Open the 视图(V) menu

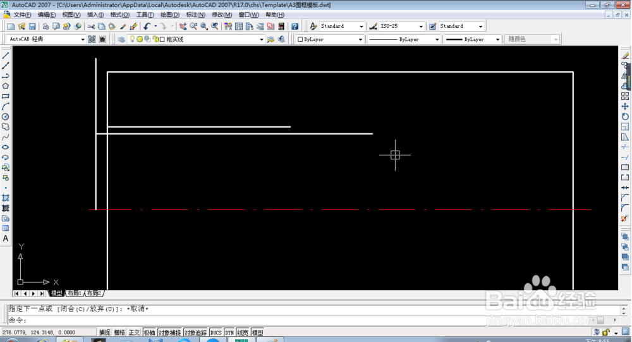(x=71, y=15)
